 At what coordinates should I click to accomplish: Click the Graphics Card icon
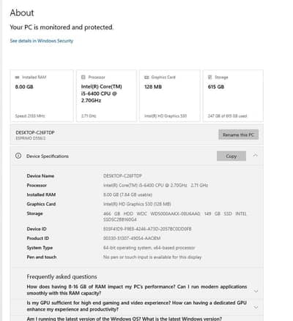(x=146, y=78)
